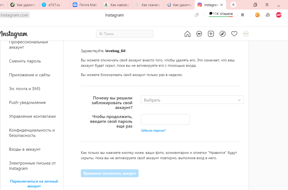288x190 pixels.
Task: Open the 11K отзывов site reviews
Action: click(221, 14)
